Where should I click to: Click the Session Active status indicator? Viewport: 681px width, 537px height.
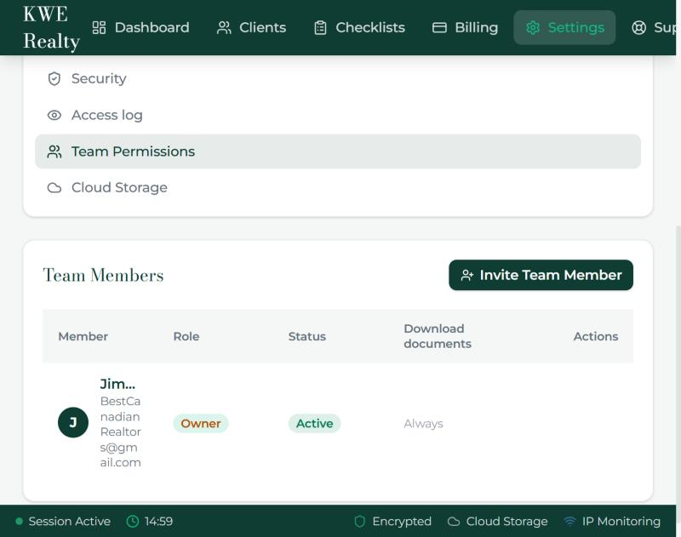tap(63, 521)
